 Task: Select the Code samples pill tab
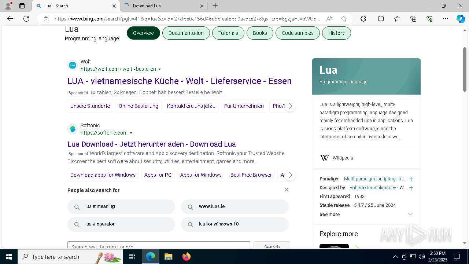[x=298, y=33]
